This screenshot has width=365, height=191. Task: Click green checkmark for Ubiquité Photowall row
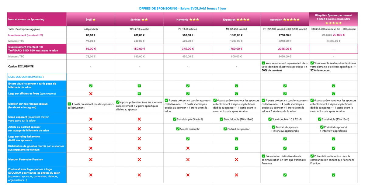tap(334, 175)
